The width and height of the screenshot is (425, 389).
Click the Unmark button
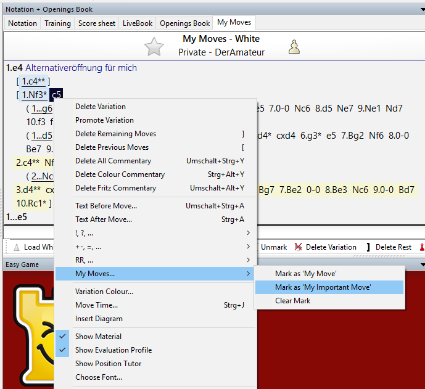274,247
